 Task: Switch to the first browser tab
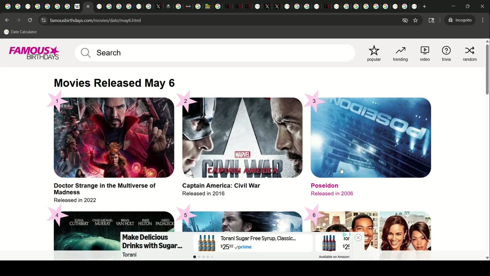tap(8, 7)
